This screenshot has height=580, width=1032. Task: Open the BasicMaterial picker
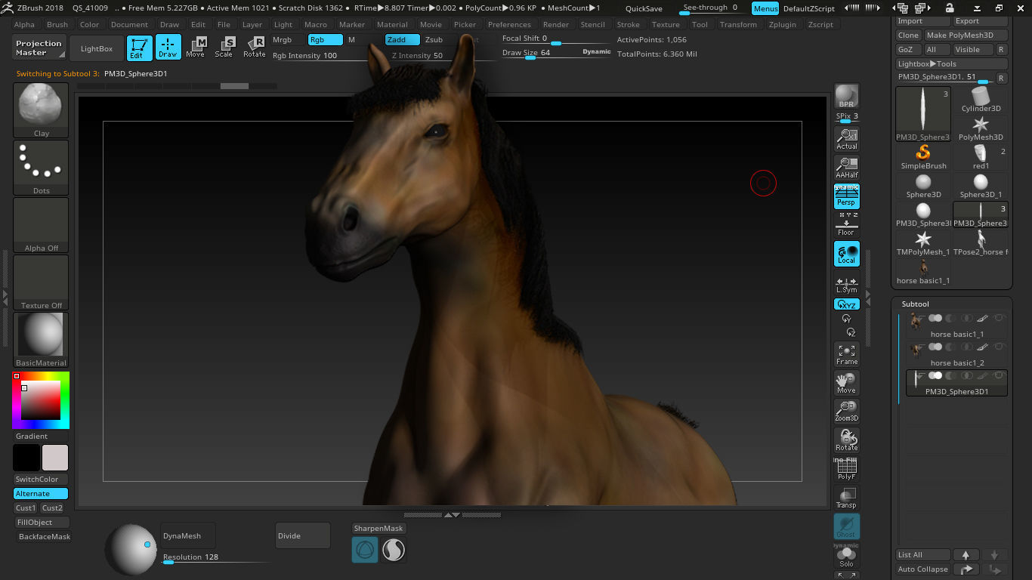click(41, 340)
